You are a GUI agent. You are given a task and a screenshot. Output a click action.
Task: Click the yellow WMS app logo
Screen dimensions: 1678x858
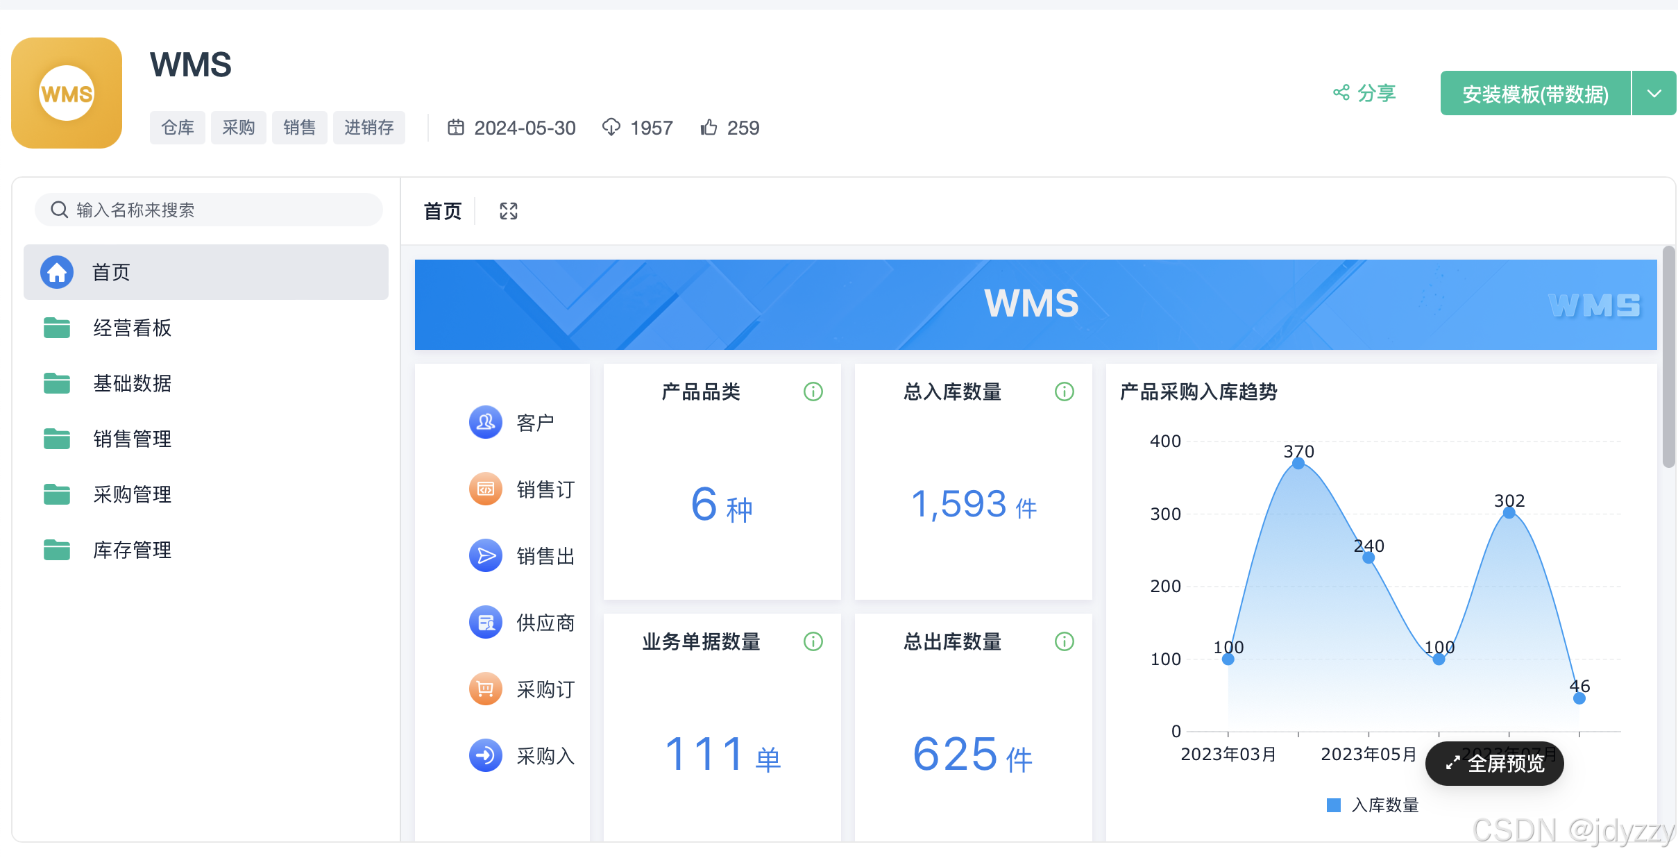pyautogui.click(x=66, y=92)
